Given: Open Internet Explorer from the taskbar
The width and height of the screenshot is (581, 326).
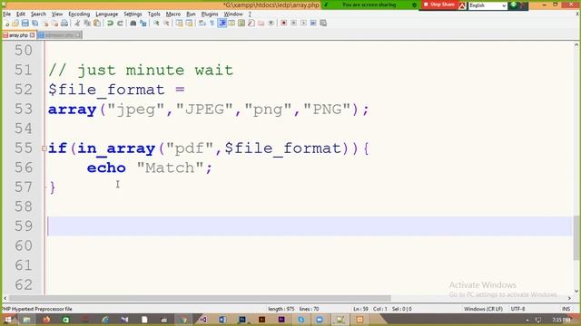Looking at the screenshot, I should tap(105, 320).
